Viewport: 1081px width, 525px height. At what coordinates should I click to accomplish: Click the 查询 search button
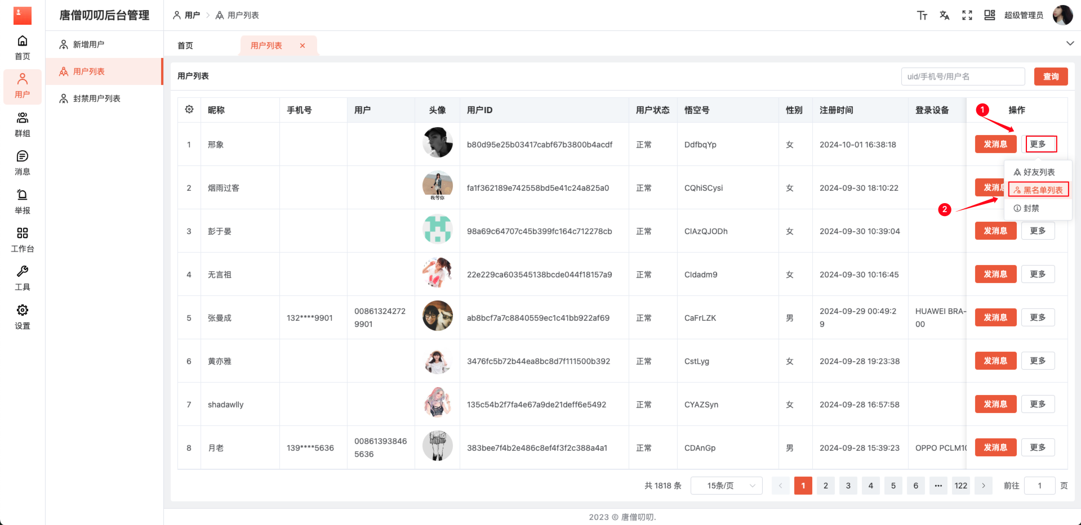tap(1051, 77)
